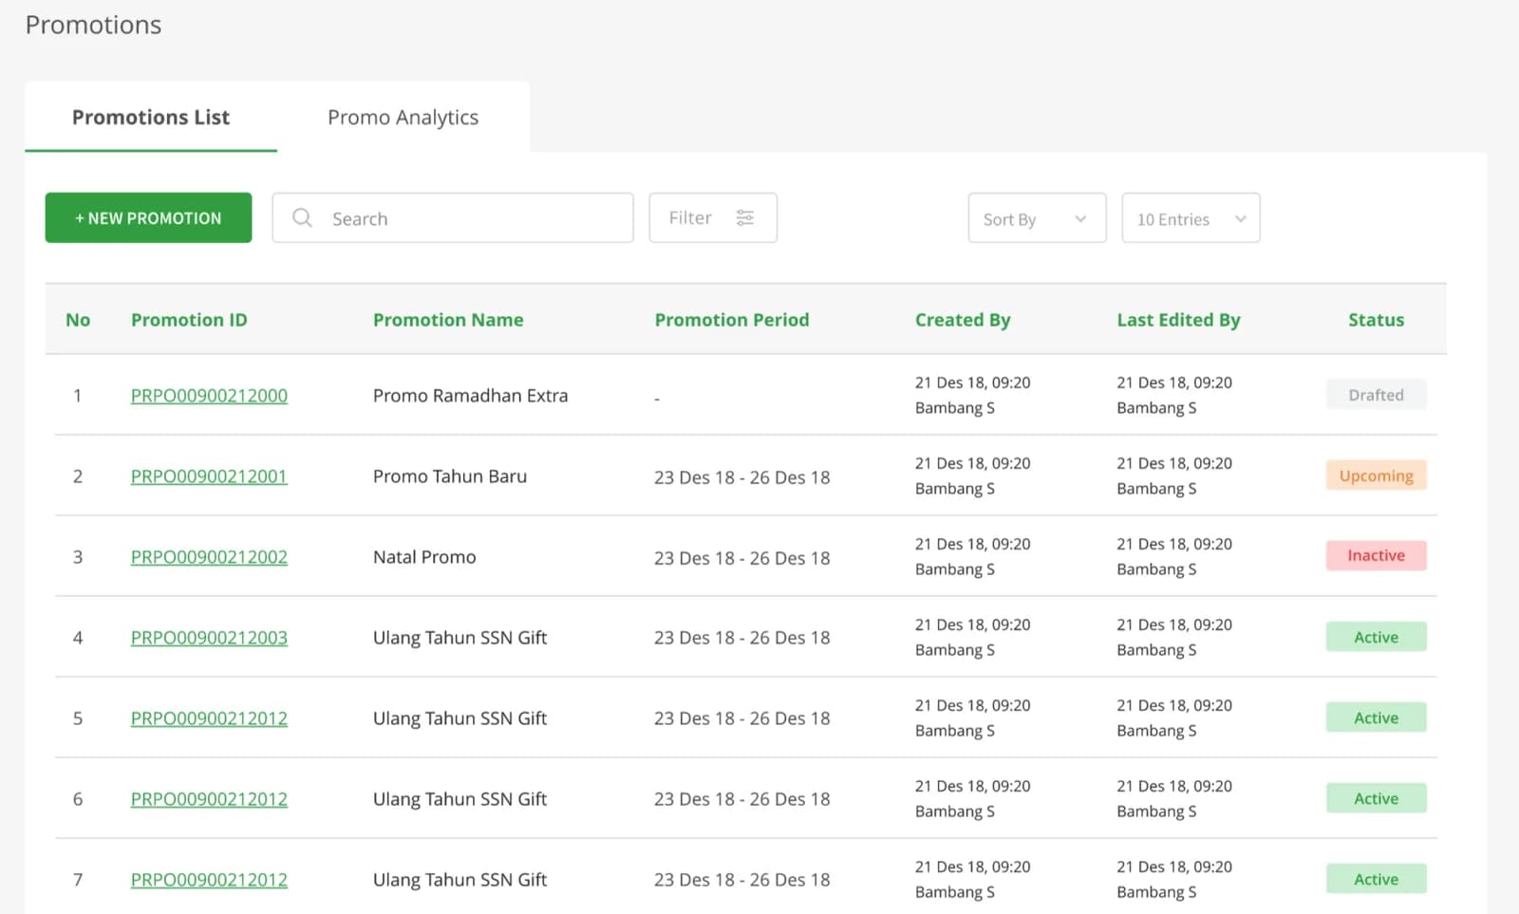Click the Status column header
This screenshot has width=1519, height=914.
pos(1376,320)
